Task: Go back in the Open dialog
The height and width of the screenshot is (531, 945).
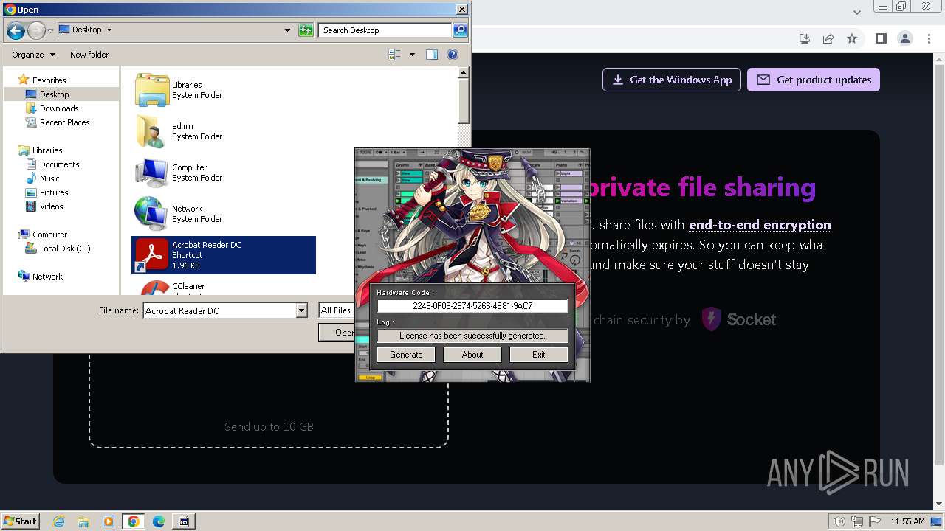Action: (16, 30)
